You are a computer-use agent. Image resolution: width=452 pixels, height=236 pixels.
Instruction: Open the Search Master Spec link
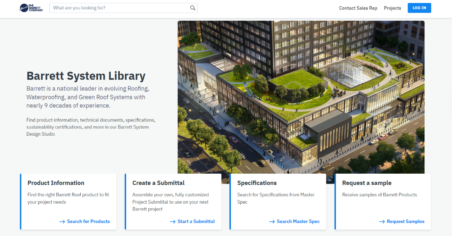tap(298, 221)
